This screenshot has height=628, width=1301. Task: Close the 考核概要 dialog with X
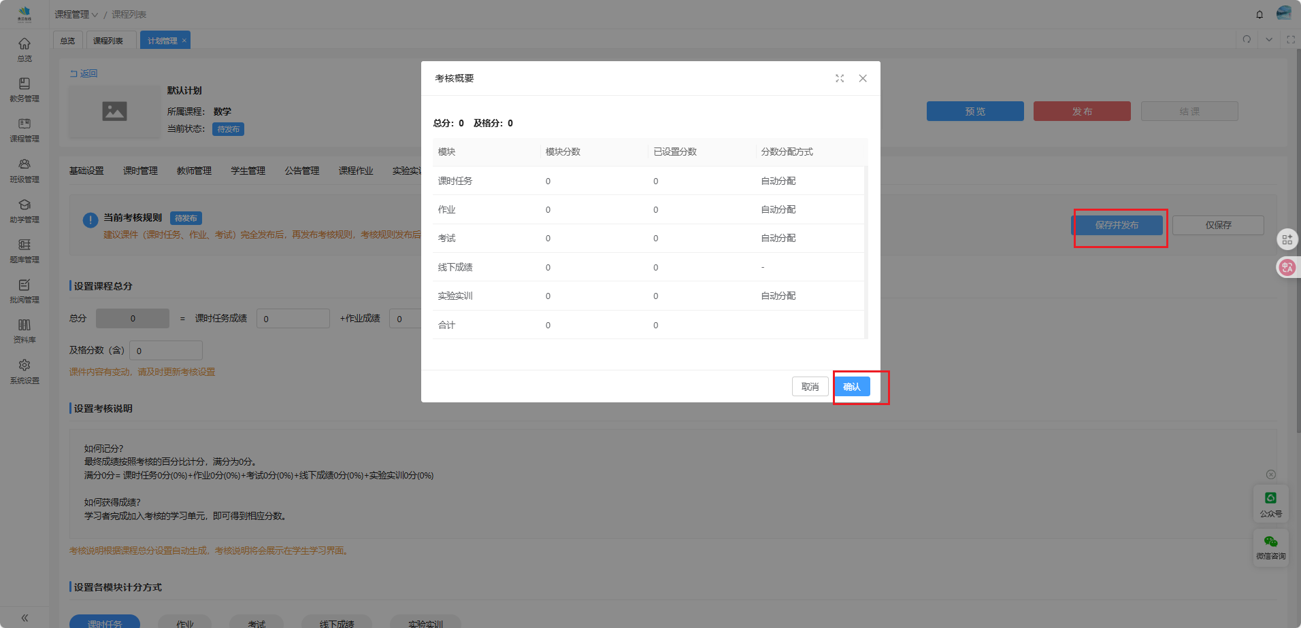[863, 79]
